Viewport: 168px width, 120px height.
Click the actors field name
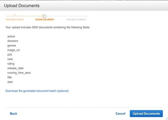11,36
